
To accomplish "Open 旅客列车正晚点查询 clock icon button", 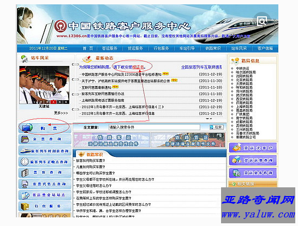I will [x=45, y=162].
